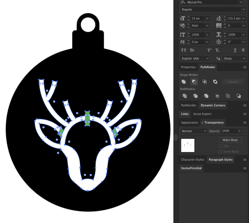This screenshot has width=249, height=223.
Task: Toggle All Caps text style
Action: (x=183, y=50)
